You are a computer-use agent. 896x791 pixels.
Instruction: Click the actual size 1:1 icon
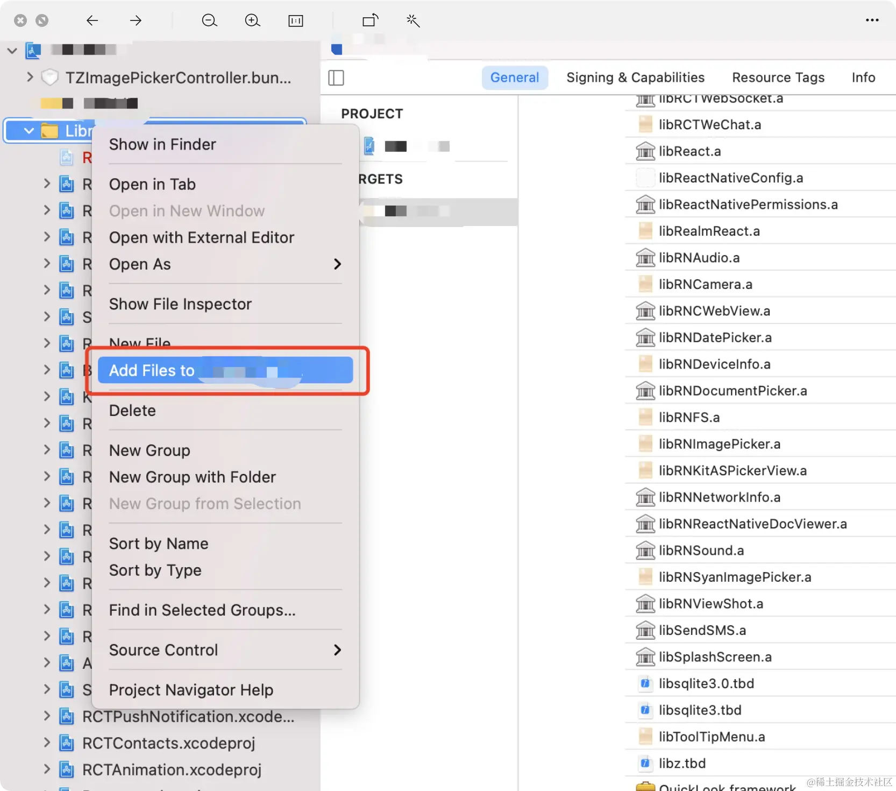295,20
